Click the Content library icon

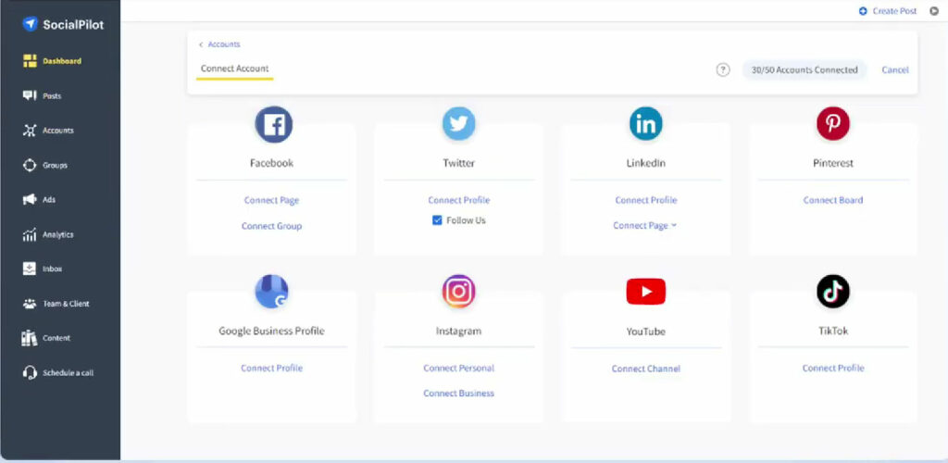point(30,339)
